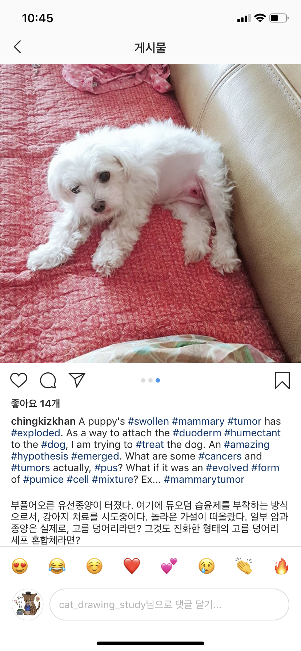
Task: Insert clapping hands emoji
Action: (244, 566)
